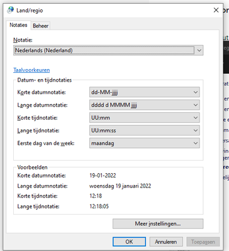This screenshot has width=229, height=251.
Task: Expand the Lange tijdnotatie dropdown
Action: point(145,131)
